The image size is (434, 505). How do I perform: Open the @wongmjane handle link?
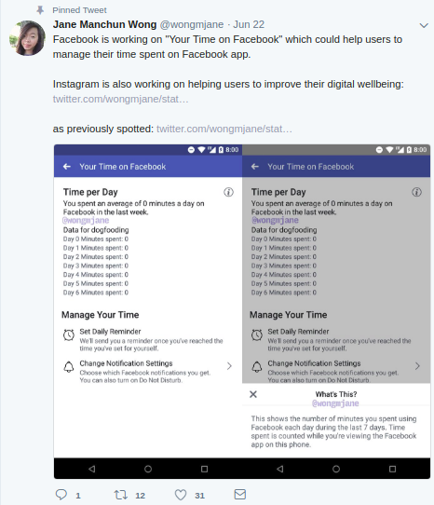(x=192, y=24)
